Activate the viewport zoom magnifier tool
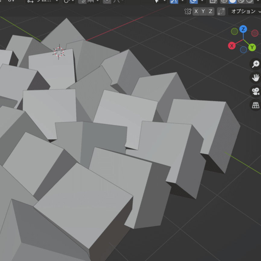 click(255, 64)
